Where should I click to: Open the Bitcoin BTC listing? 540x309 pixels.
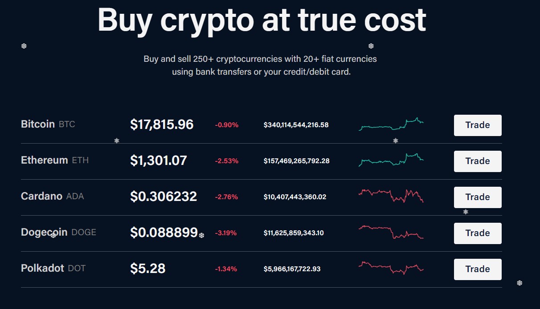click(48, 124)
